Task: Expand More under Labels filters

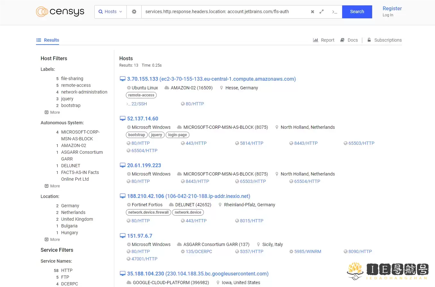Action: [x=52, y=112]
